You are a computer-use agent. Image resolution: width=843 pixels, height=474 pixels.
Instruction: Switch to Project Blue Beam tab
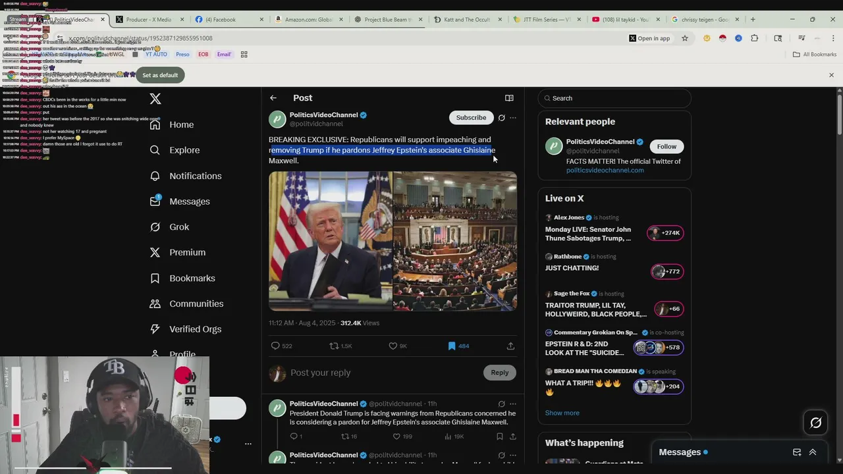coord(388,20)
